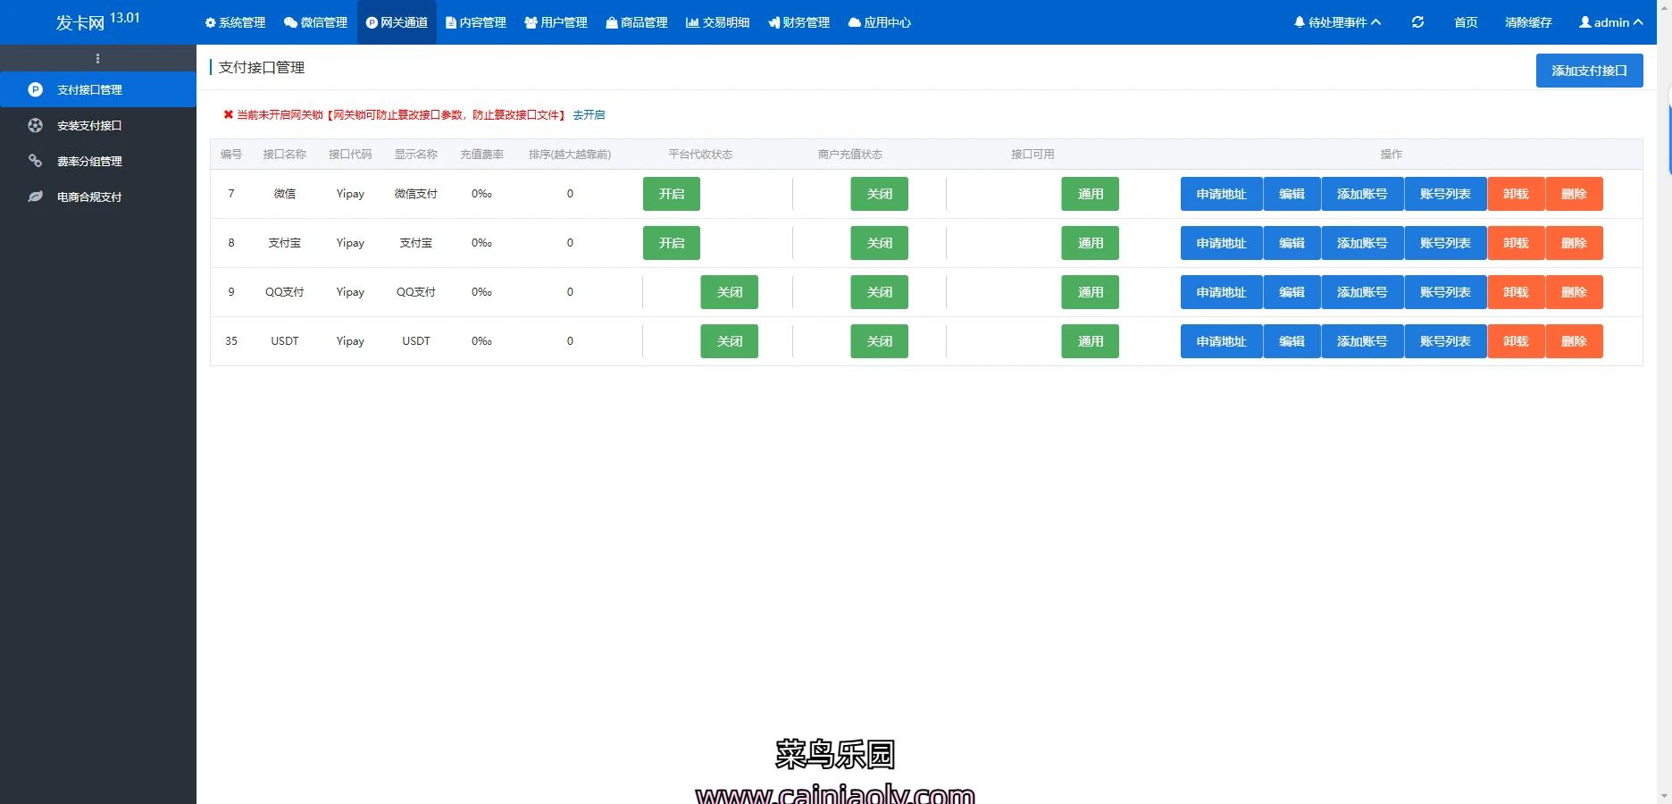Open the 财务管理 menu
Image resolution: width=1672 pixels, height=804 pixels.
[x=799, y=22]
